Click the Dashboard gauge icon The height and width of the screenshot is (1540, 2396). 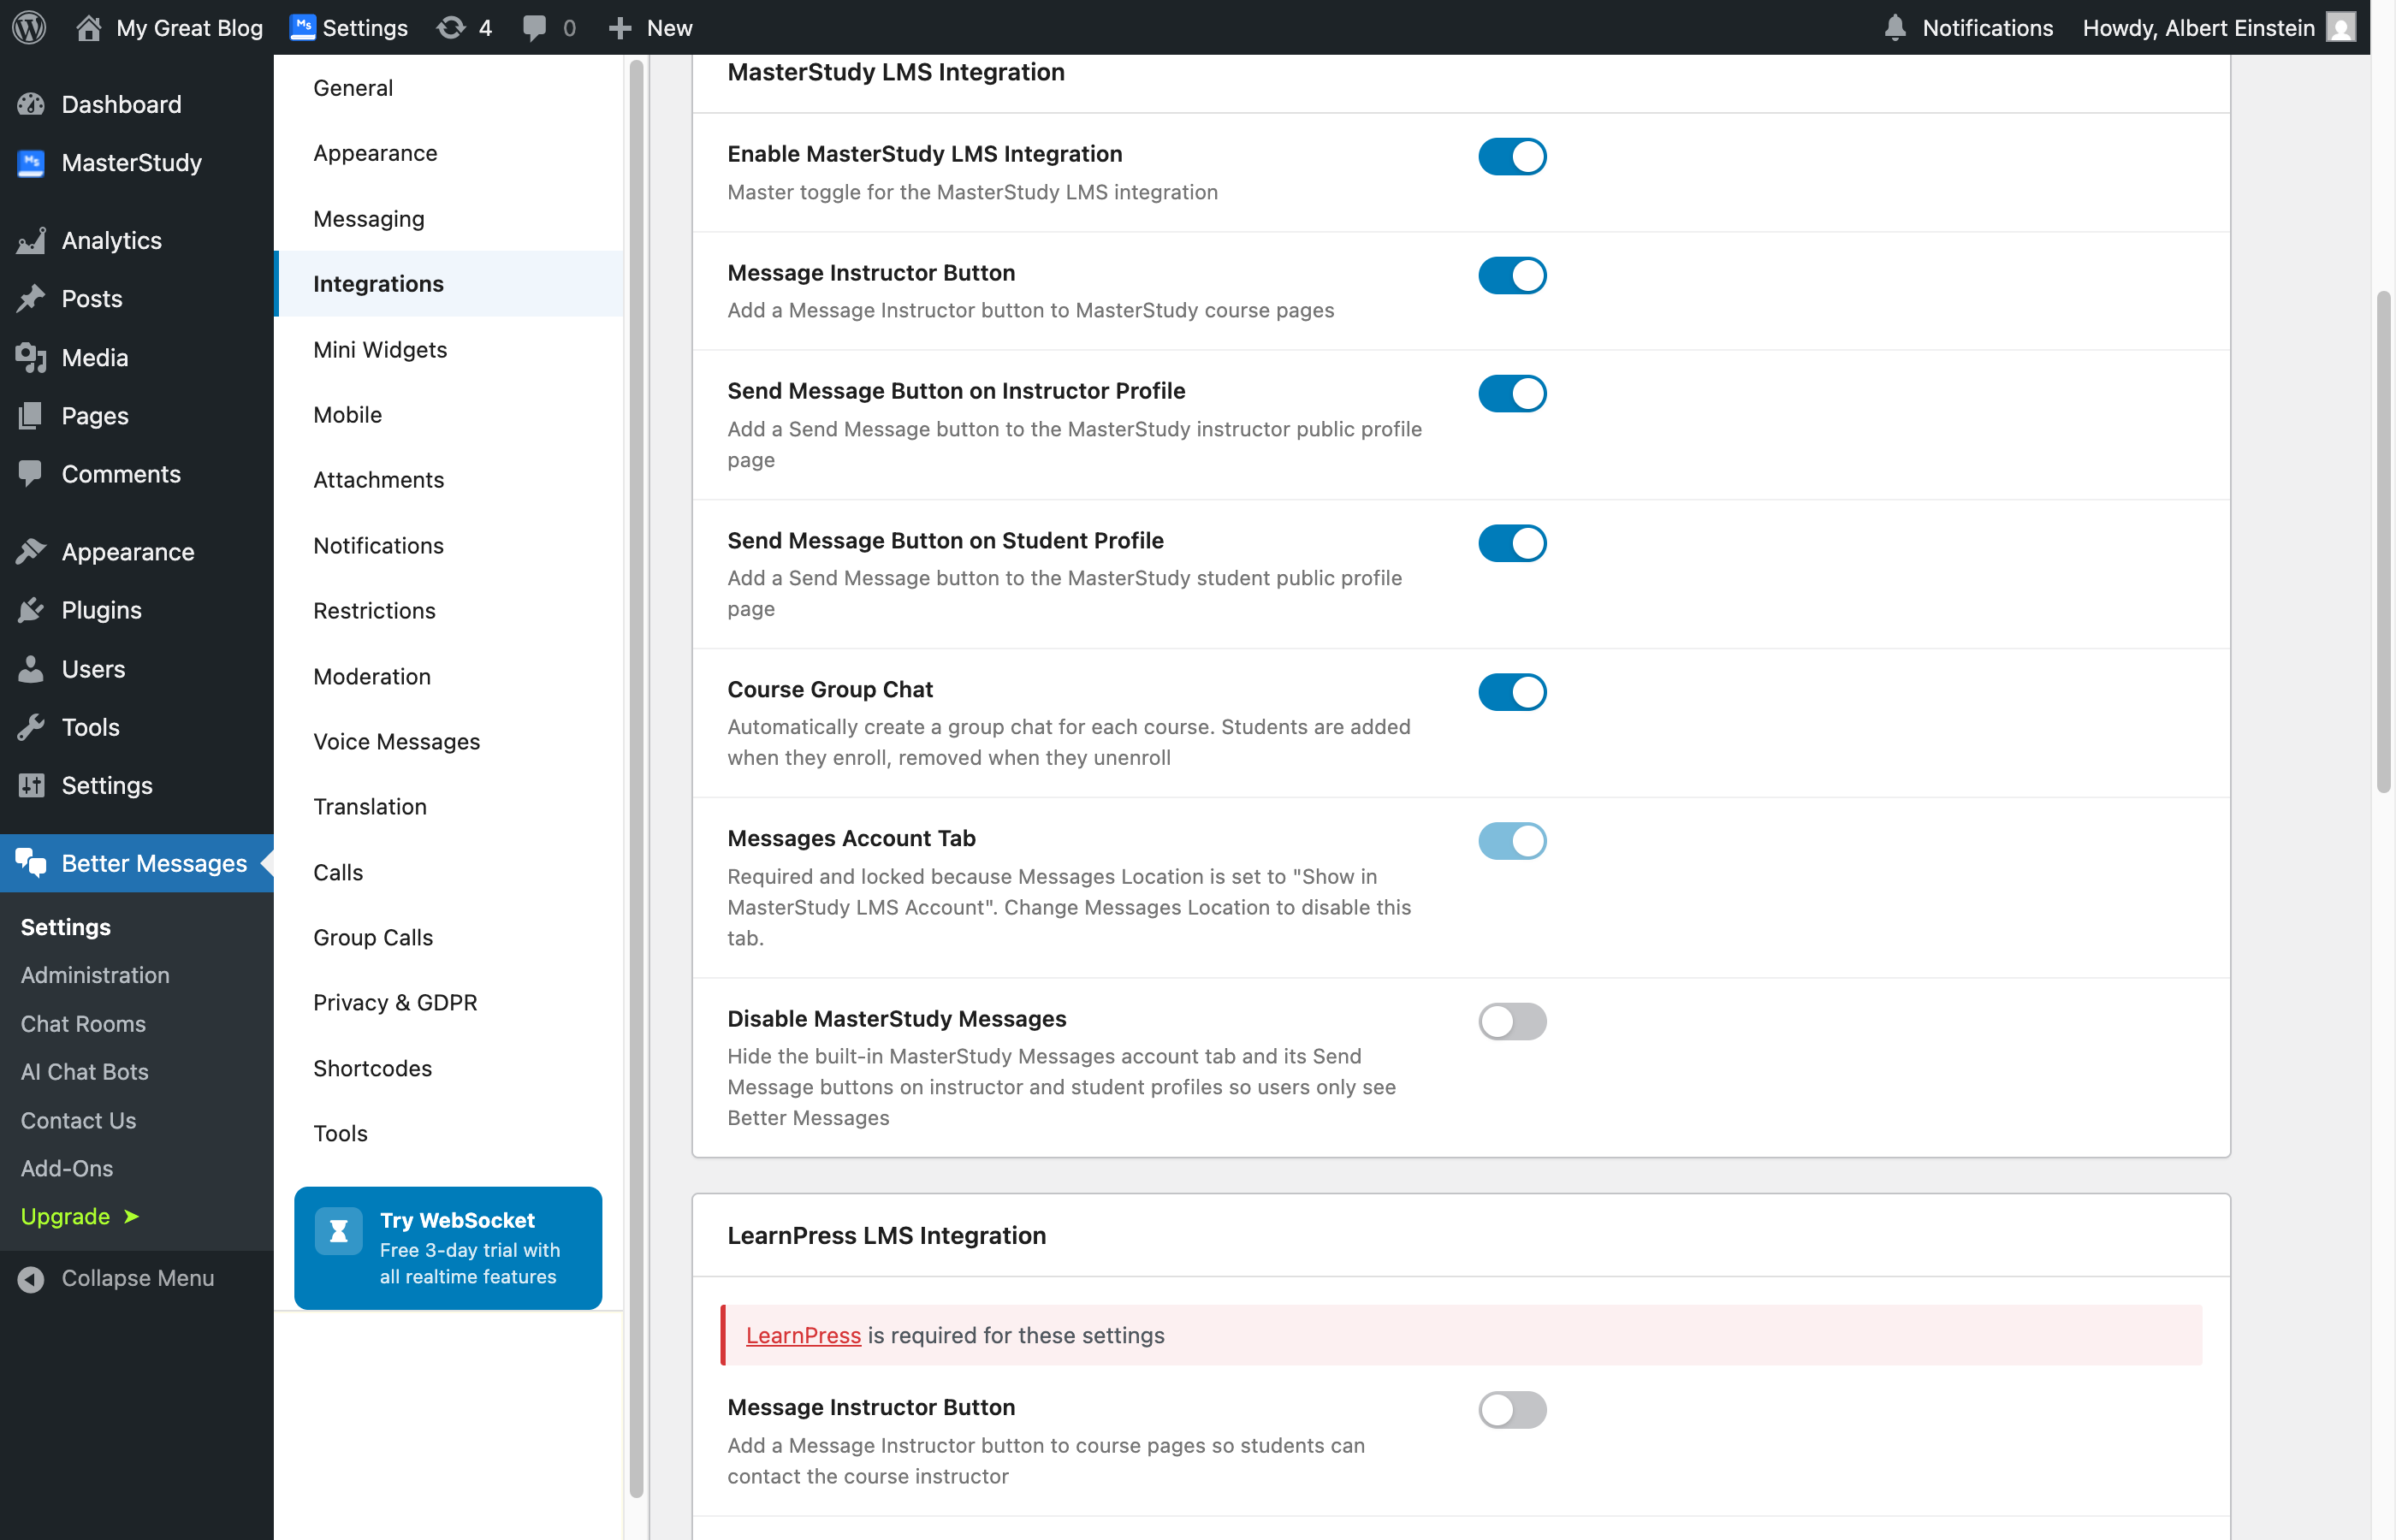click(x=31, y=104)
